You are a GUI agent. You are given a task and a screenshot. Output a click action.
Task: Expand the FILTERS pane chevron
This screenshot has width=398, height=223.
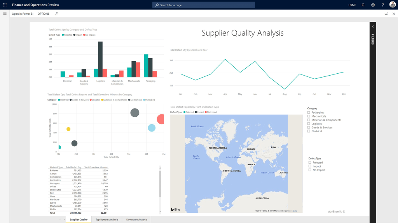373,26
